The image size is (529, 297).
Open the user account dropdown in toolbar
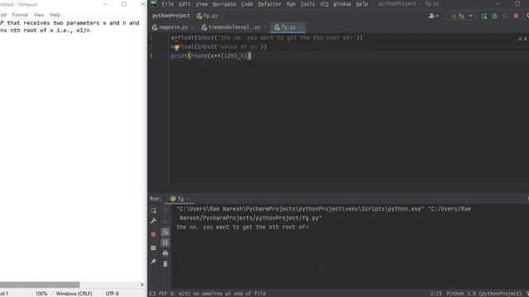pyautogui.click(x=433, y=16)
